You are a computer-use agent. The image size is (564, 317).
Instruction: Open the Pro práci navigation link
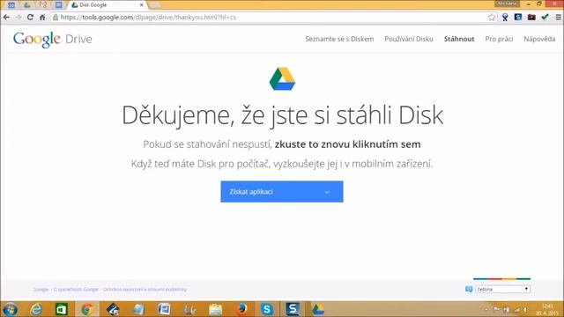click(499, 39)
